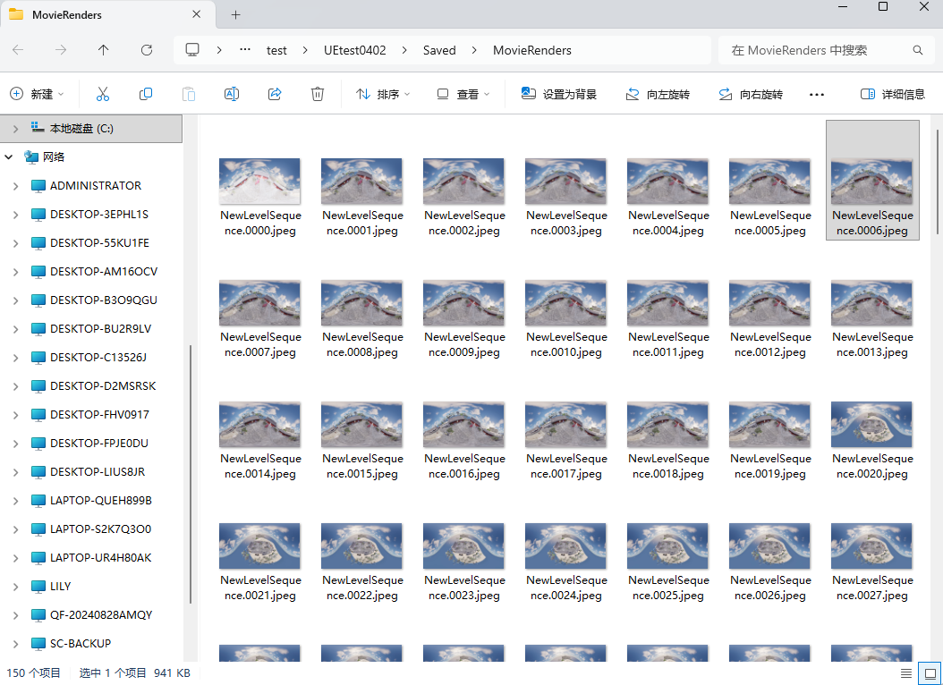Select DESKTOP-55KU1FE in the sidebar
Image resolution: width=943 pixels, height=685 pixels.
[99, 242]
